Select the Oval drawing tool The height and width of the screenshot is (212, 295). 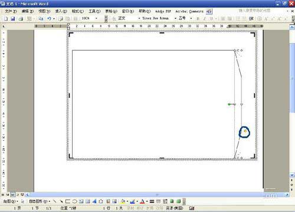[74, 201]
